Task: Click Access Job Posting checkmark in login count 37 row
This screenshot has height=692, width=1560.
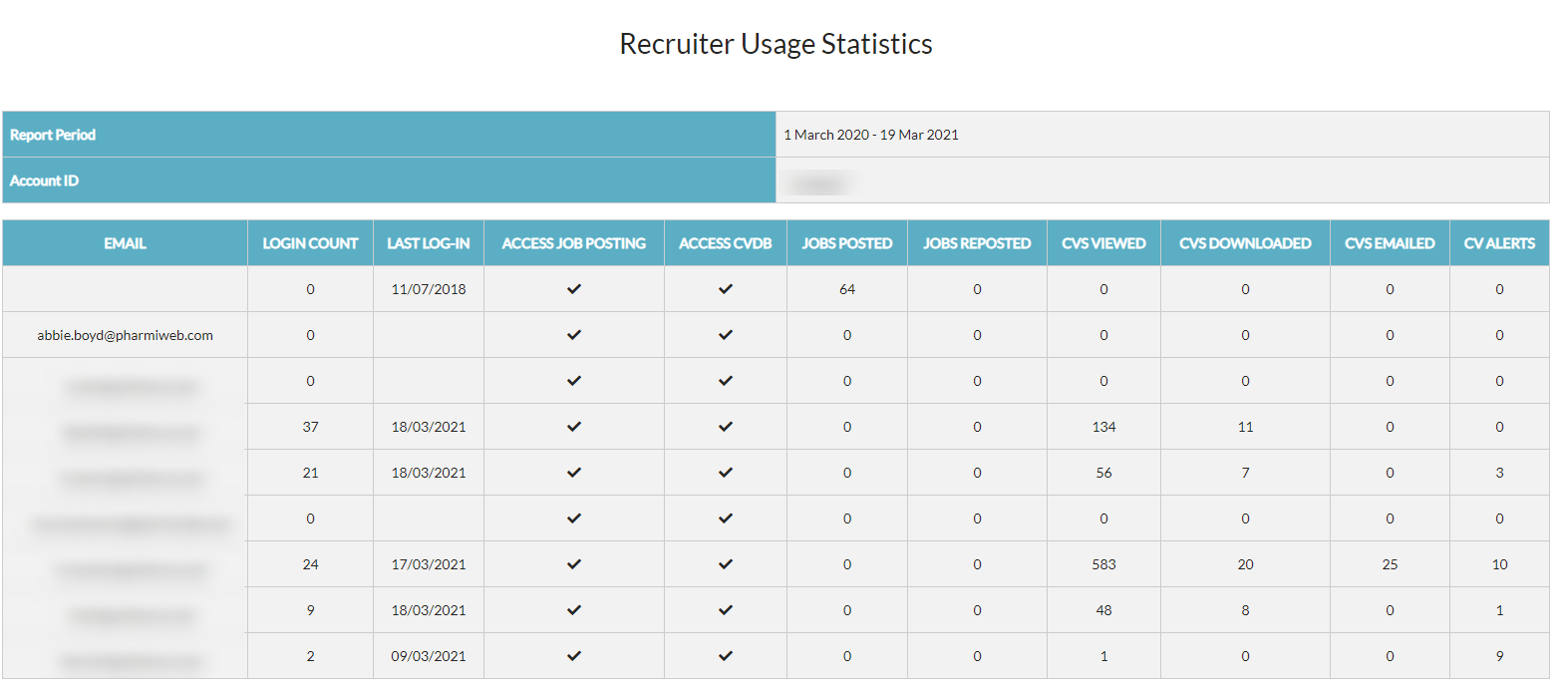Action: (573, 427)
